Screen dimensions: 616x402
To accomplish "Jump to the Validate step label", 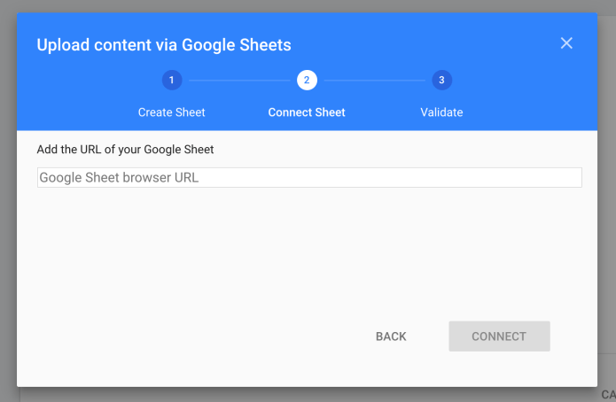I will click(441, 112).
